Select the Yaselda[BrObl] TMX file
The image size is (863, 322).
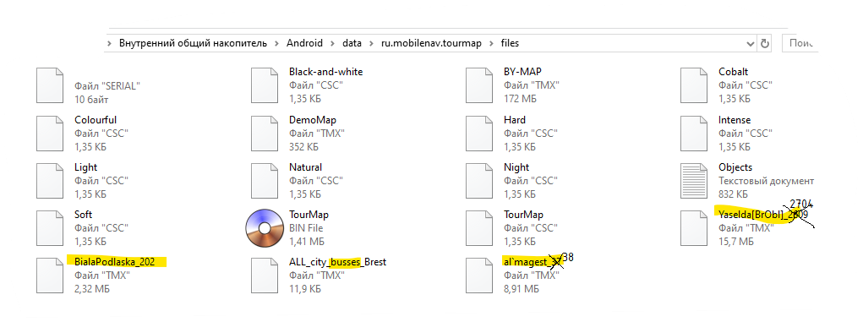coord(762,214)
